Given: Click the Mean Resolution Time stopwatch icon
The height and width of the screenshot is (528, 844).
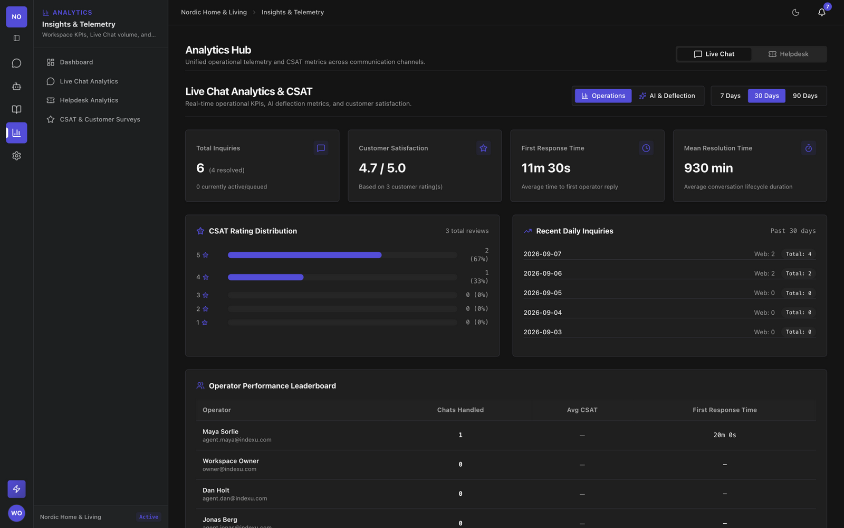Looking at the screenshot, I should coord(808,148).
